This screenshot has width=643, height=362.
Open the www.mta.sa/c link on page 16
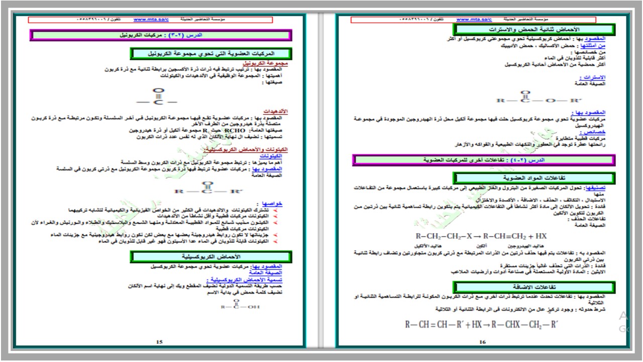pyautogui.click(x=474, y=20)
